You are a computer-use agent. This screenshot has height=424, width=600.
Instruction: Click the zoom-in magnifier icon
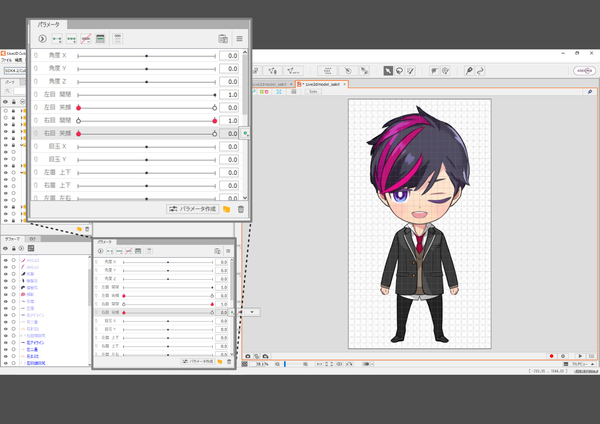tap(306, 364)
